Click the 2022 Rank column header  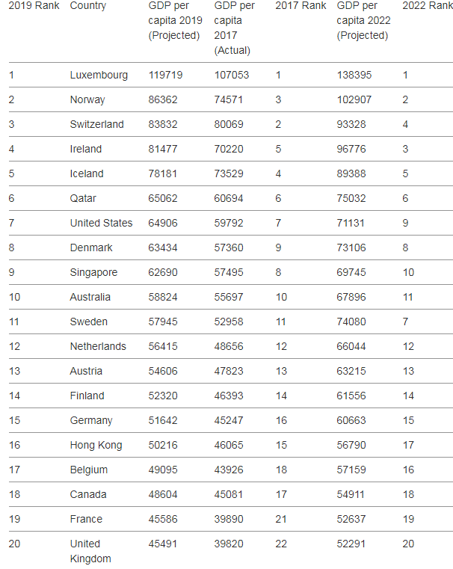428,6
